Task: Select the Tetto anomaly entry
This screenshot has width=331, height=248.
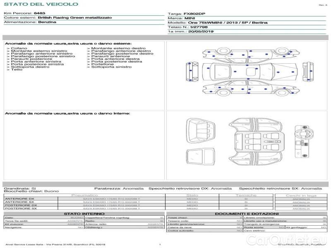Action: (x=17, y=70)
